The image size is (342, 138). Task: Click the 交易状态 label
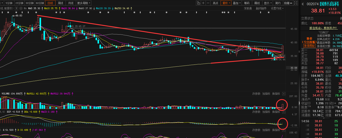[307, 18]
